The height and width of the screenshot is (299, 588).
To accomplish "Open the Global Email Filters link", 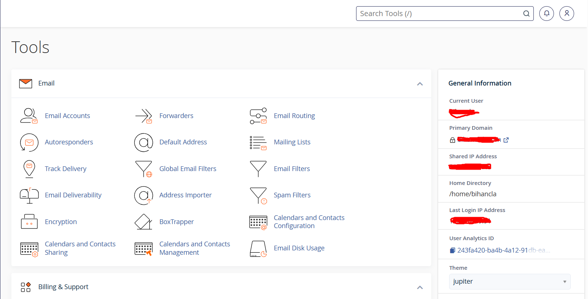I will [x=188, y=169].
